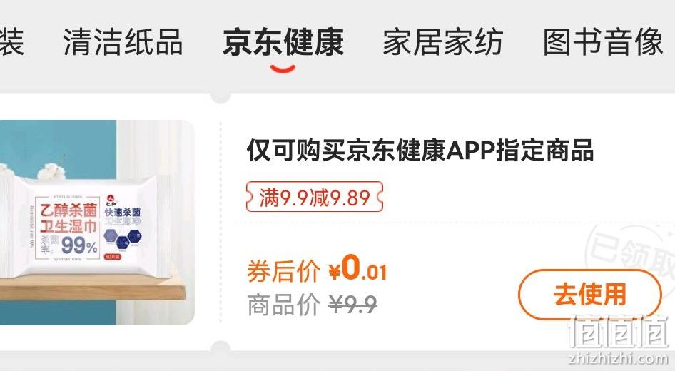Image resolution: width=675 pixels, height=371 pixels.
Task: Open the sanitary wipes product thumbnail
Action: 97,223
